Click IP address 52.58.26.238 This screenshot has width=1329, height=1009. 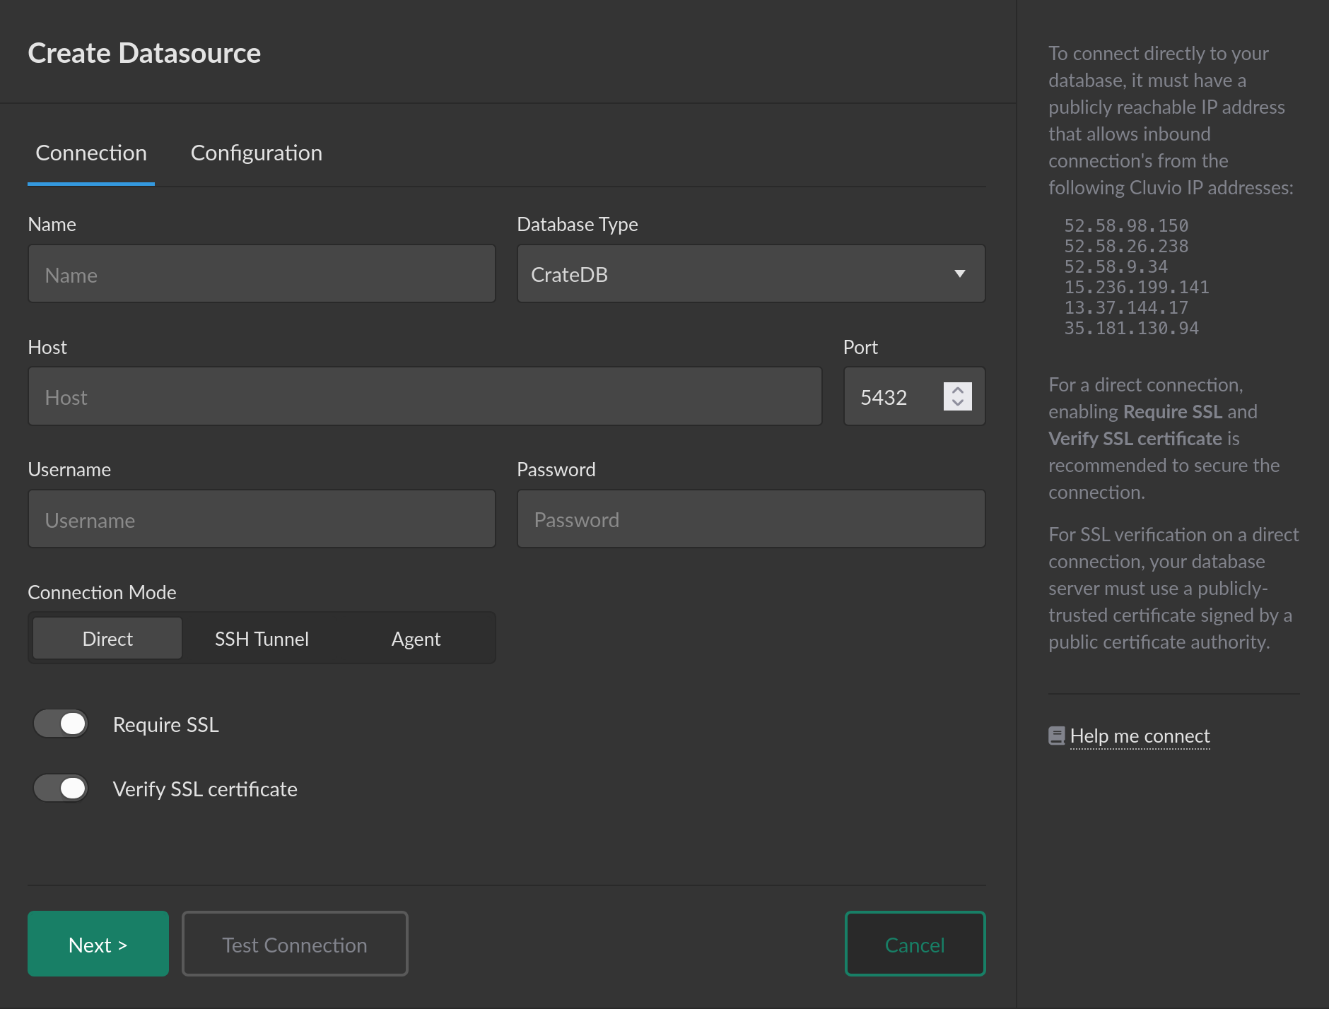tap(1126, 247)
